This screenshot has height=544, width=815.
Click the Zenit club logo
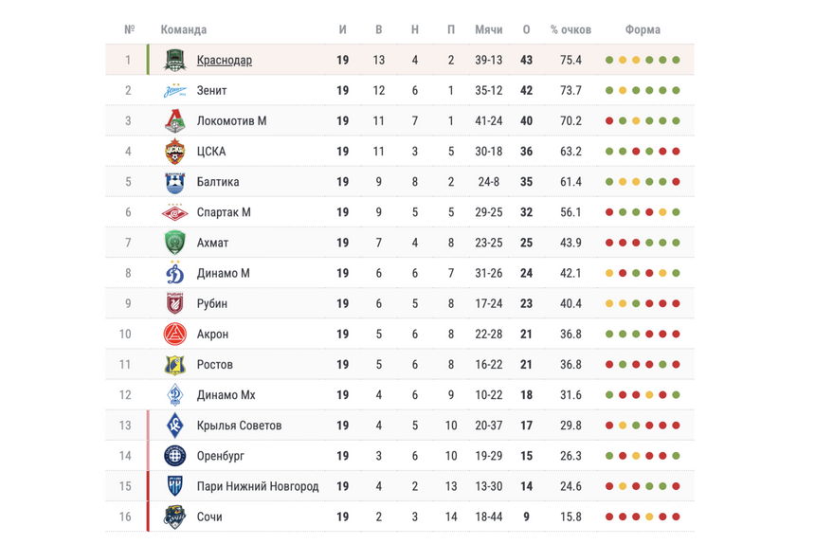(x=175, y=91)
